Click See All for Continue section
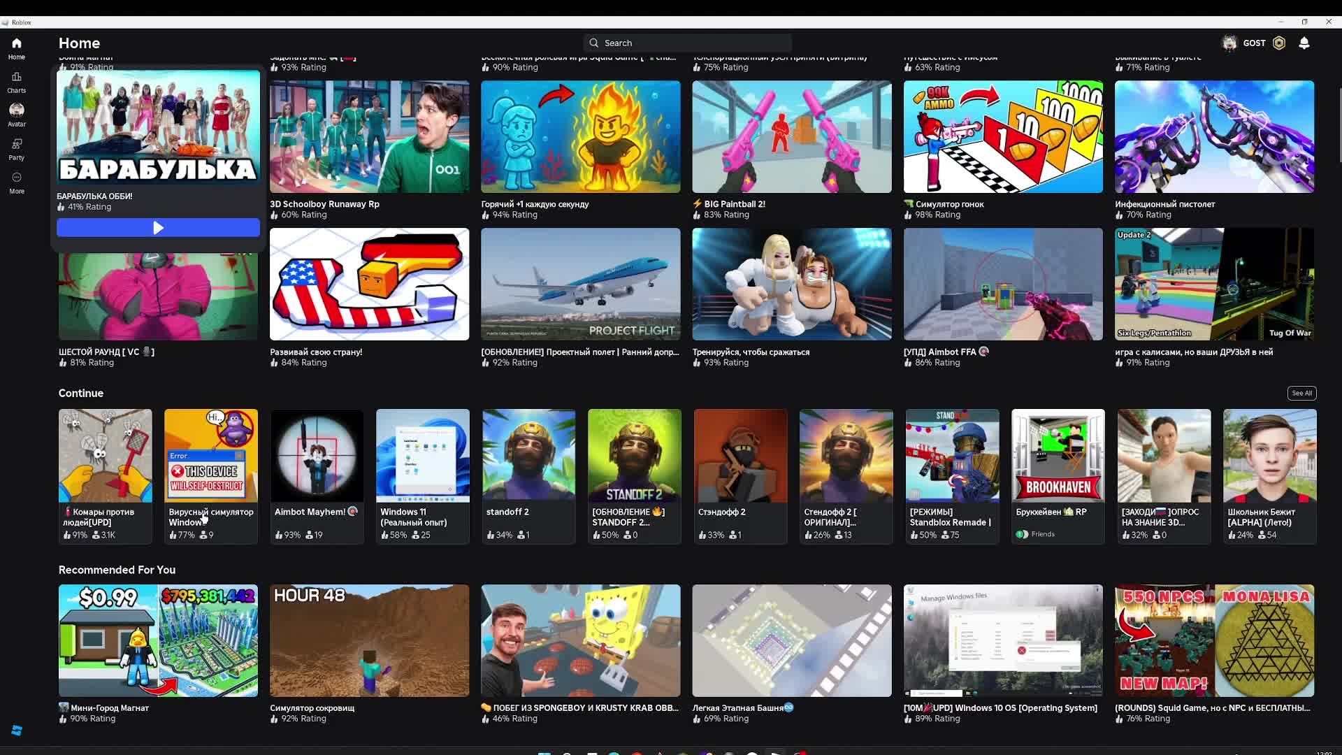Image resolution: width=1342 pixels, height=755 pixels. 1301,393
